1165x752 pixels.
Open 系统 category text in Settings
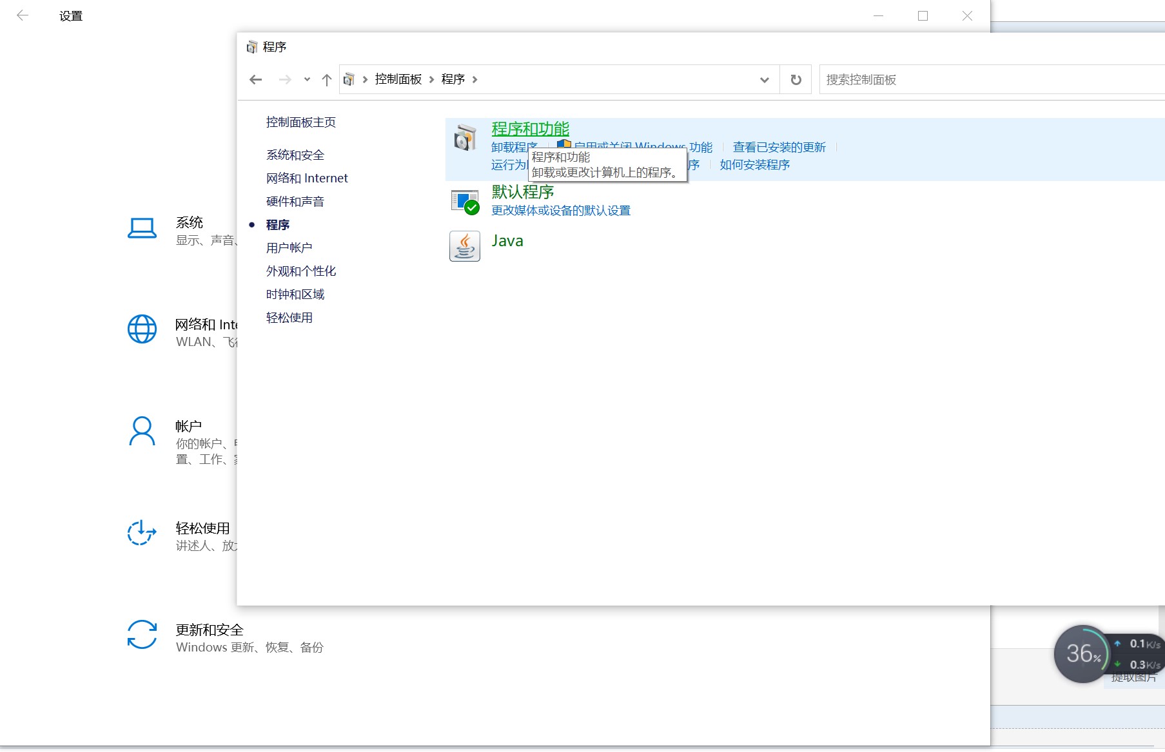(x=190, y=223)
